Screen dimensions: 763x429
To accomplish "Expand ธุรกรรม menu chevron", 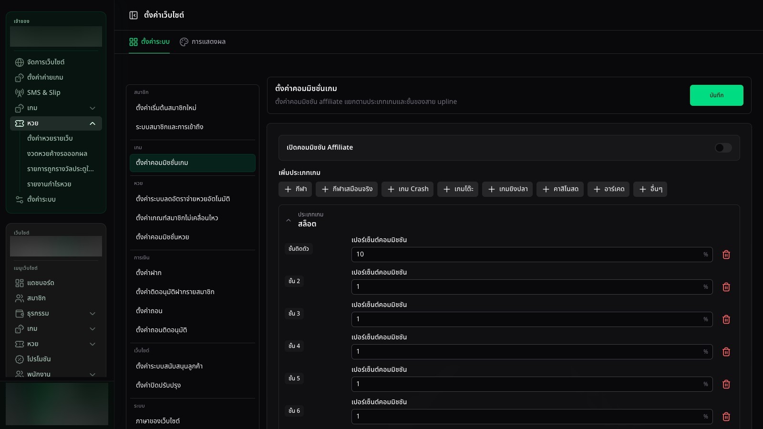I will click(93, 314).
